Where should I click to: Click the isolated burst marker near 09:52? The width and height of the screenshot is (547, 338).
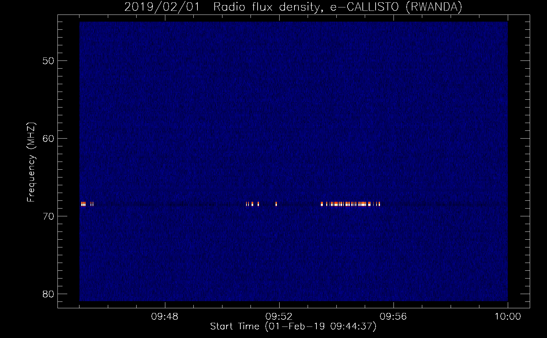[276, 204]
